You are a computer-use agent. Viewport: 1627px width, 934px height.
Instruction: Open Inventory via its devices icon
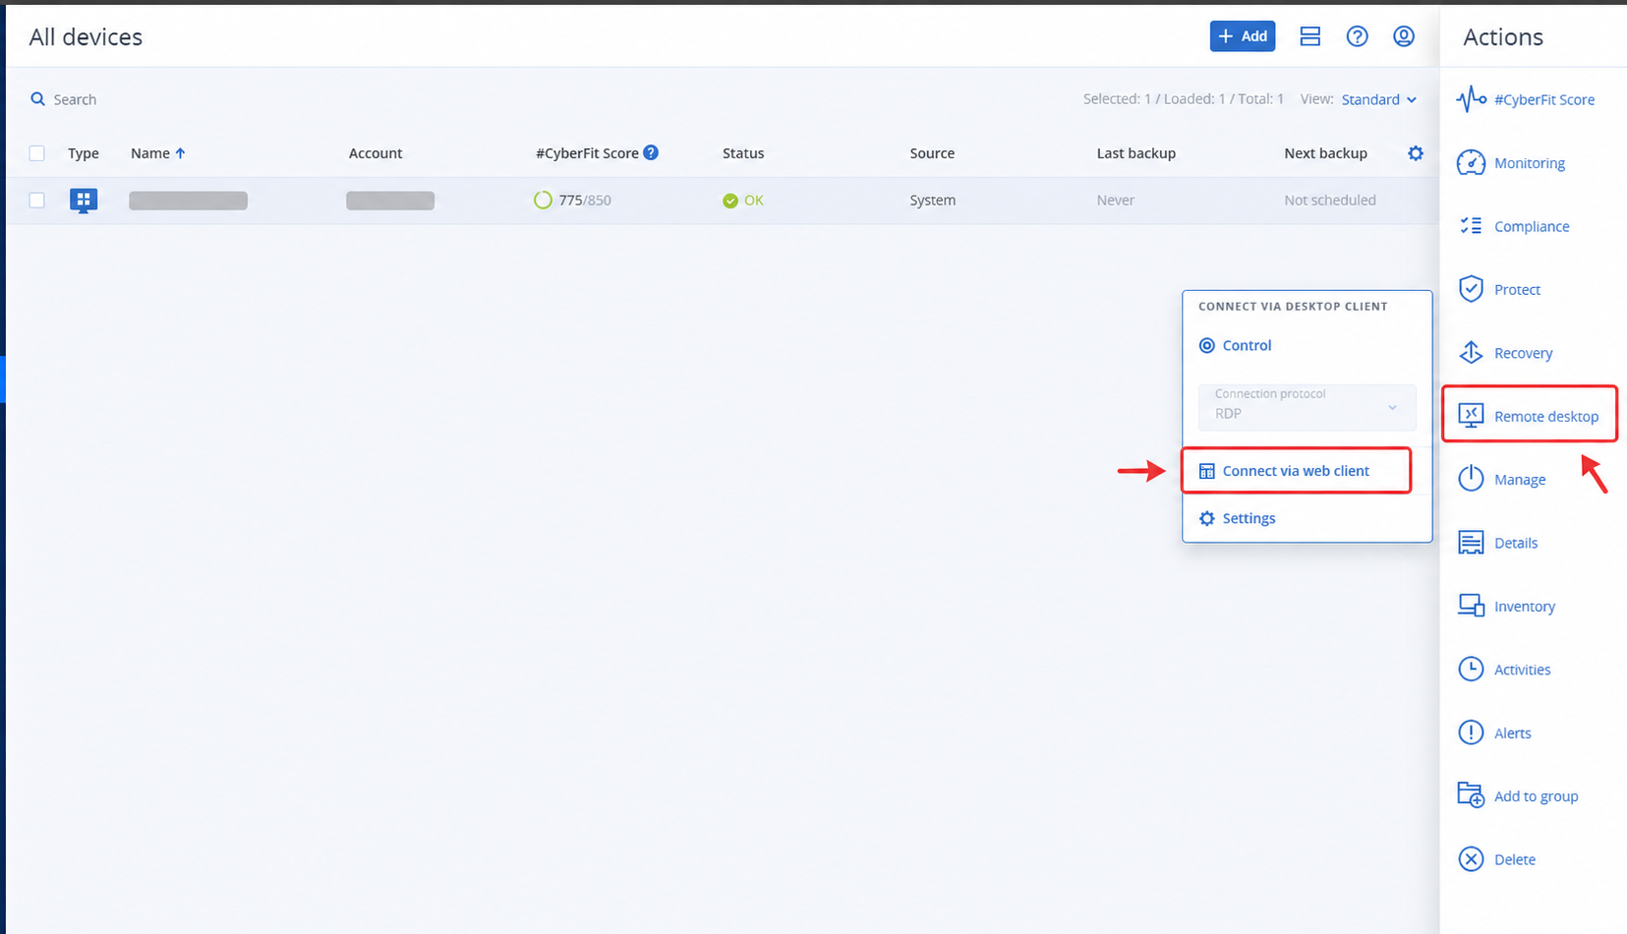(x=1471, y=606)
